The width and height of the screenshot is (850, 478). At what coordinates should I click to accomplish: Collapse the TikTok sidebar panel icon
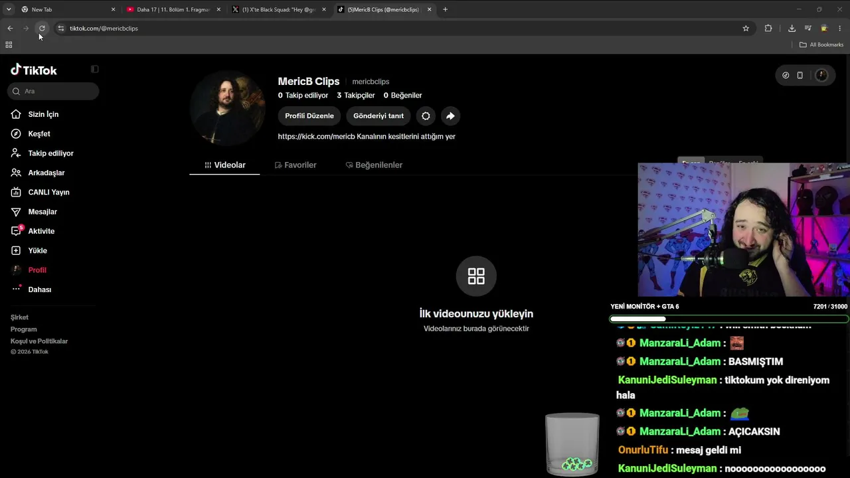[x=95, y=69]
